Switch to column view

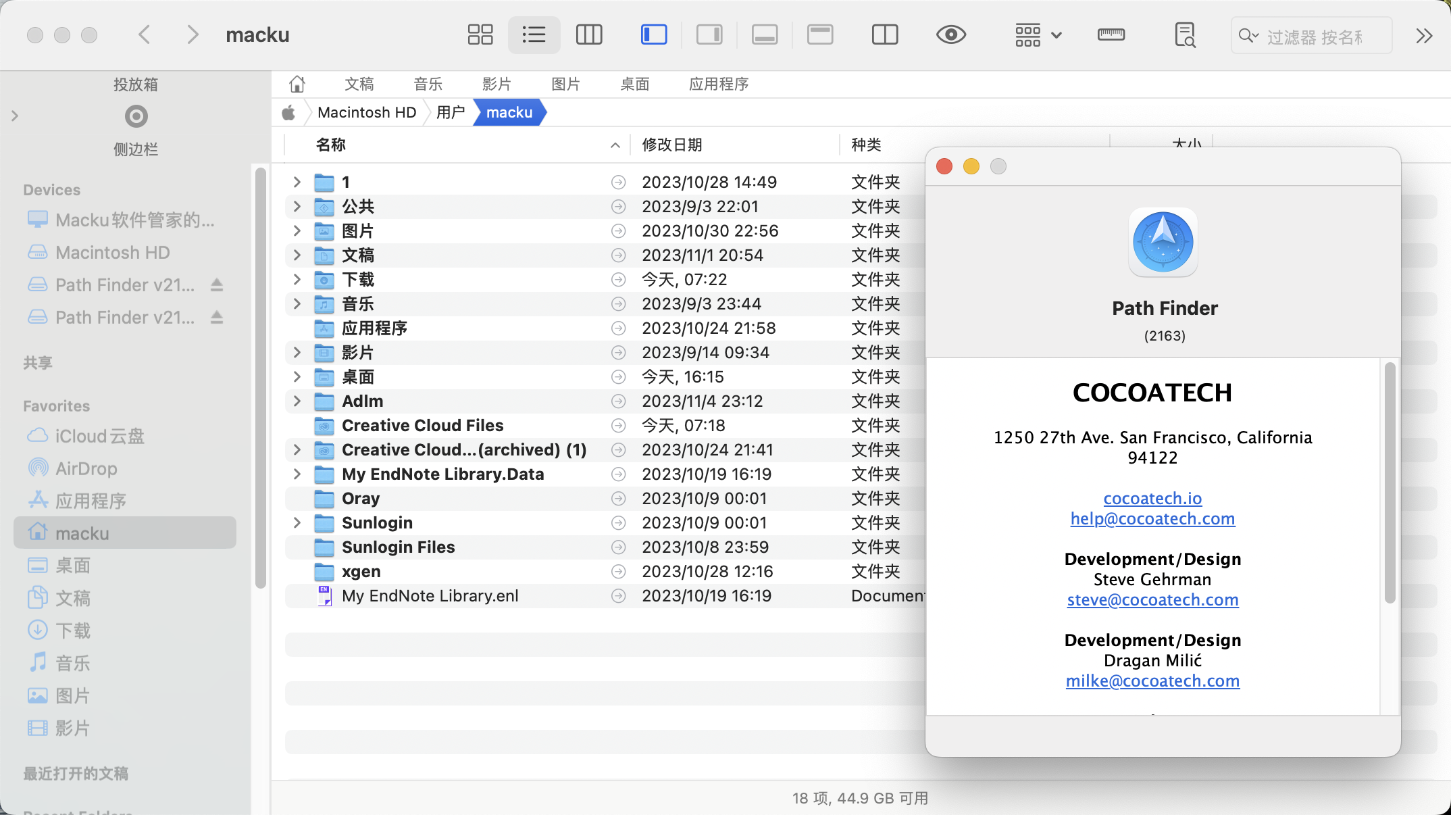(x=589, y=34)
